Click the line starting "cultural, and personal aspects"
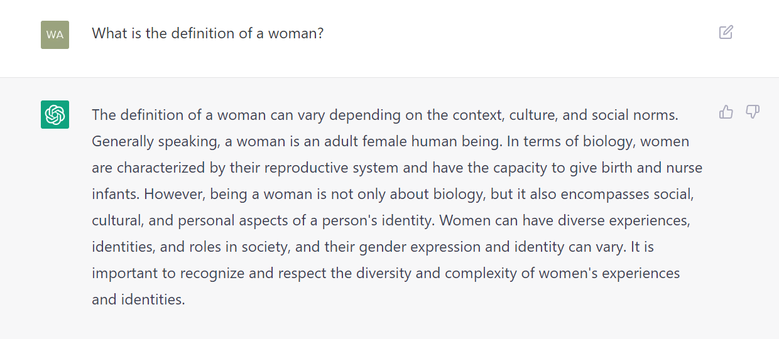This screenshot has height=339, width=779. [391, 221]
